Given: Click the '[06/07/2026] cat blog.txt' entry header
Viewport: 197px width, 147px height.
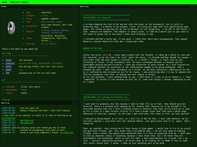Looking at the screenshot, I should click(97, 18).
